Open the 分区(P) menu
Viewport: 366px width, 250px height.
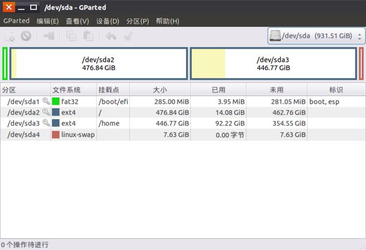138,21
